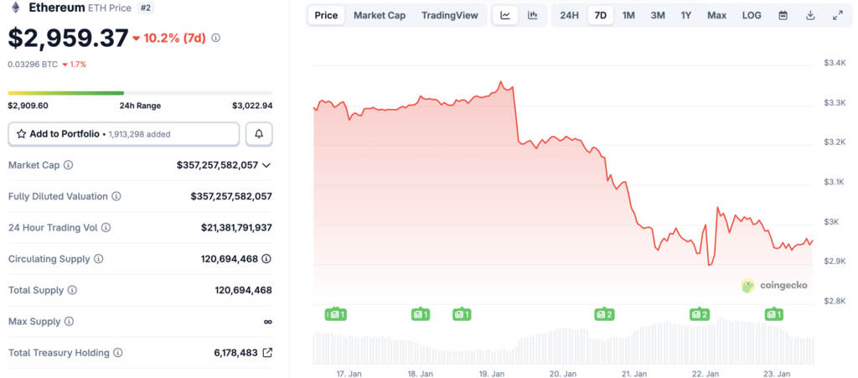Open the TradingView chart tab
The height and width of the screenshot is (378, 858).
450,15
